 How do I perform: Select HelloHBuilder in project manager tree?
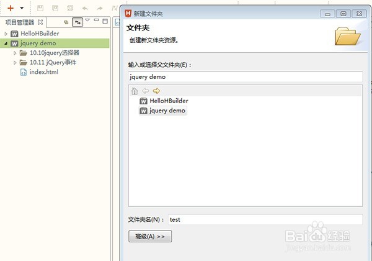click(40, 34)
